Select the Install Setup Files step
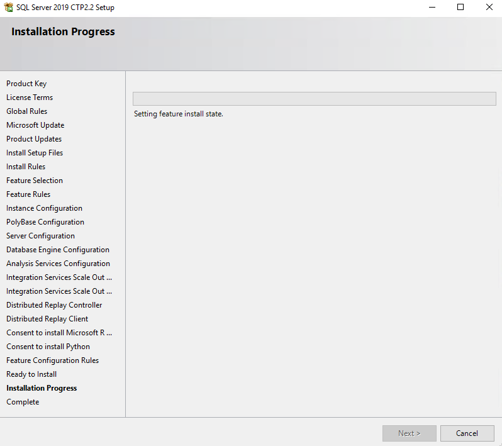Image resolution: width=502 pixels, height=446 pixels. click(35, 153)
